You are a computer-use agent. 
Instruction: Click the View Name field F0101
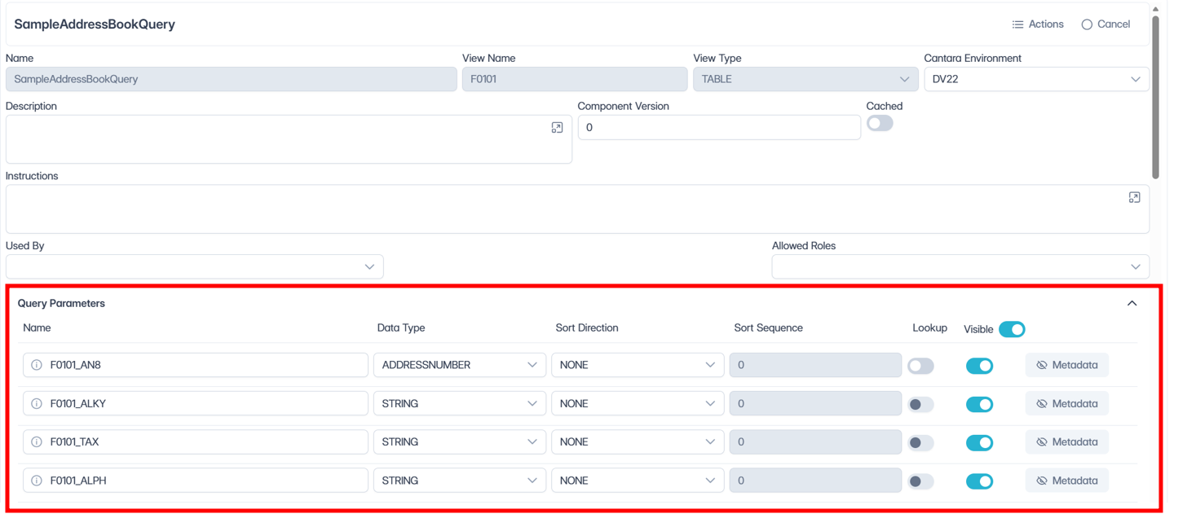click(575, 79)
